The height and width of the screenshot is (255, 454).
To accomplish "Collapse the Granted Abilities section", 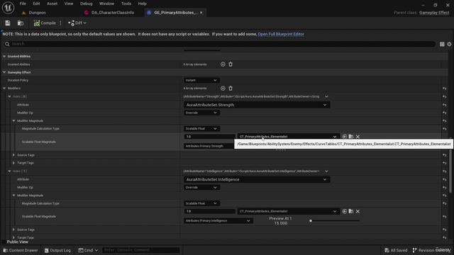I will tap(4, 57).
